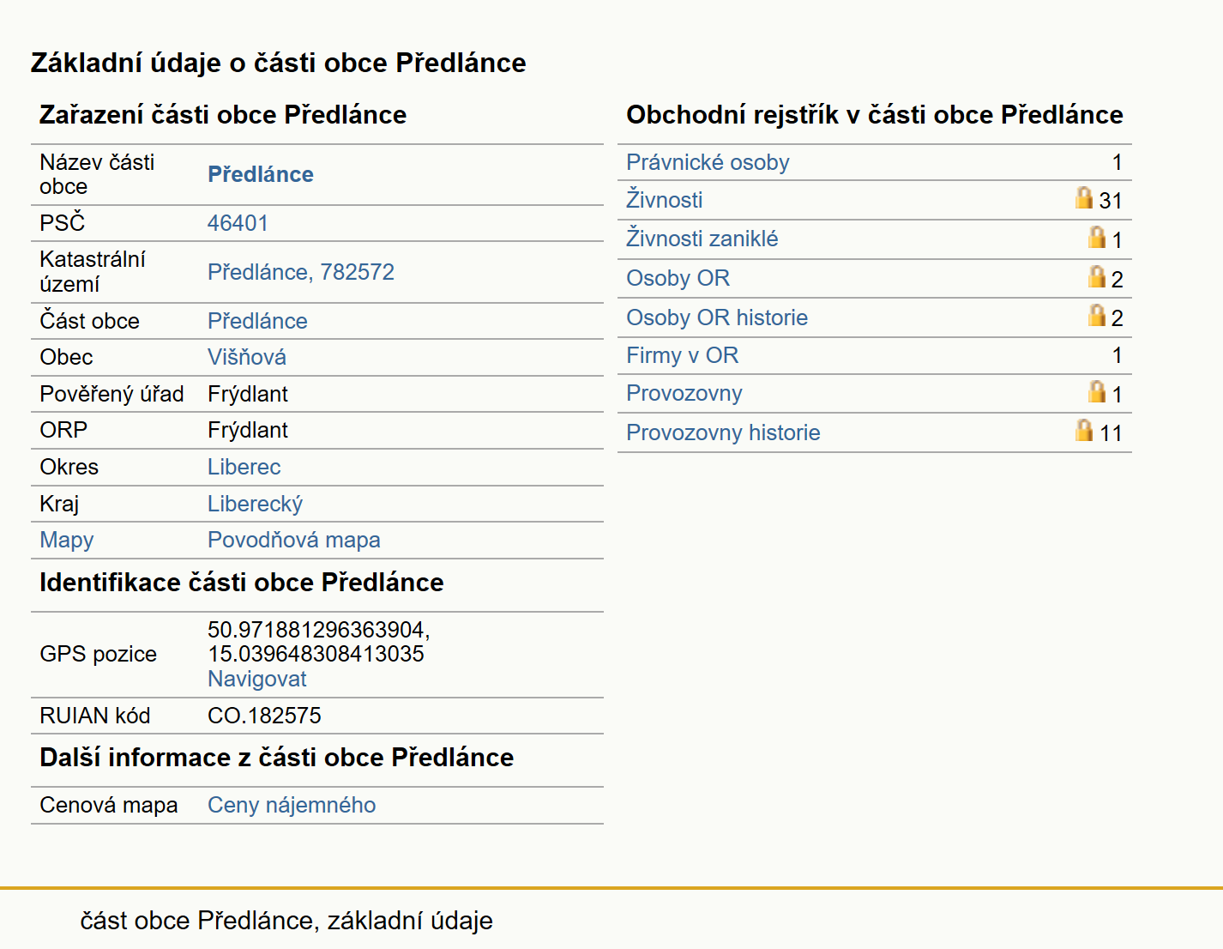Open cadastral area Předlánce, 782572
Viewport: 1223px width, 949px height.
[301, 272]
